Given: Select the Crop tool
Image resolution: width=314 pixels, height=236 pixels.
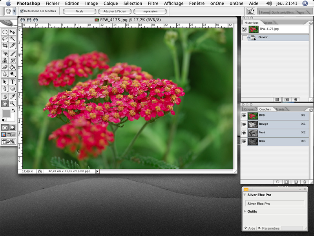Looking at the screenshot, I should click(5, 46).
